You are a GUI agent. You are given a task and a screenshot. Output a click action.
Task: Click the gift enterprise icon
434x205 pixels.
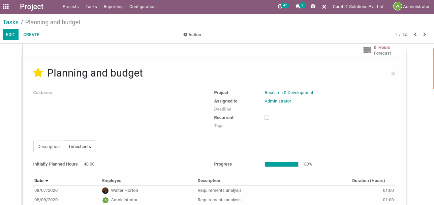point(313,6)
